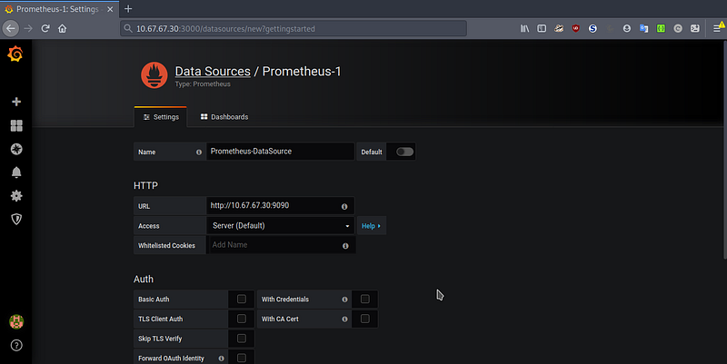The image size is (727, 364).
Task: Open the translate extension icon
Action: click(x=643, y=28)
